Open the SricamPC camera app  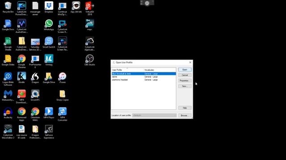tap(35, 95)
